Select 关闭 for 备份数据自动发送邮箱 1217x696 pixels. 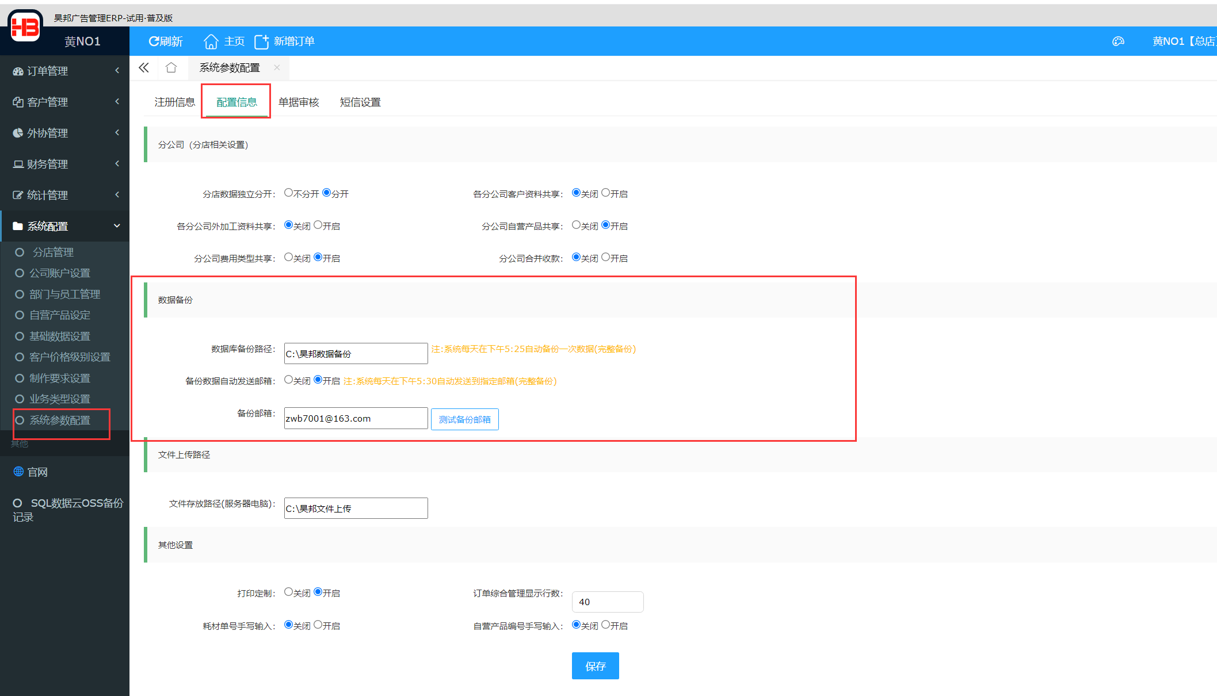(289, 380)
